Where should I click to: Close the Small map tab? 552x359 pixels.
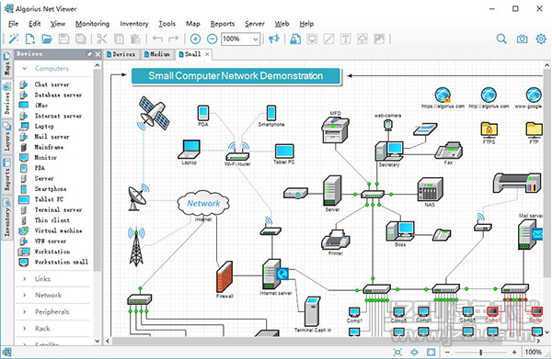click(x=207, y=54)
